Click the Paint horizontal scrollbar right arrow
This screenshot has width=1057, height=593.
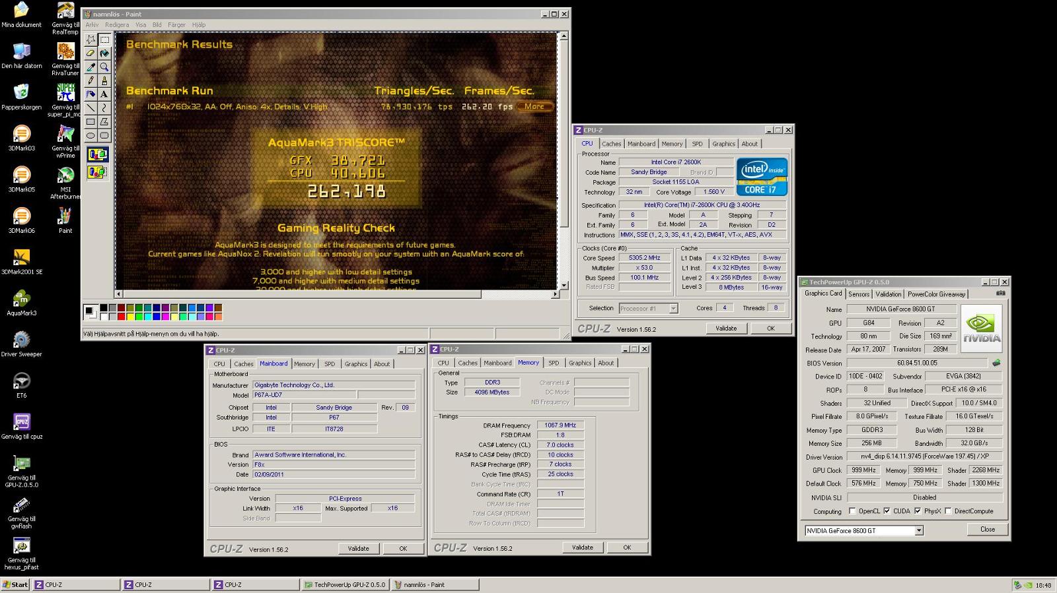(x=555, y=294)
